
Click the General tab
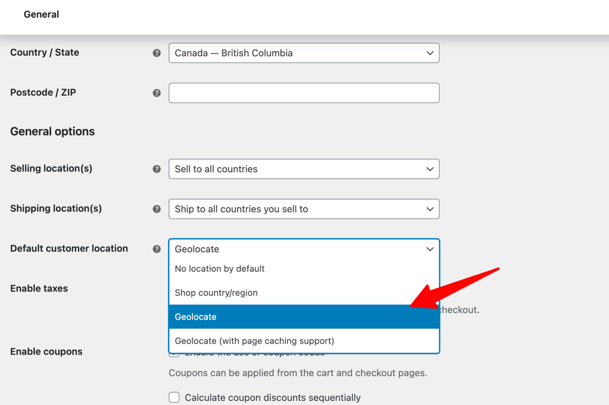point(41,14)
